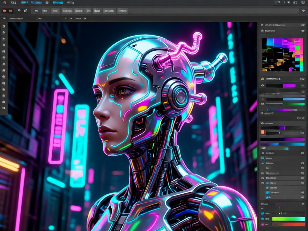
Task: Click the icon at the options bar's left end
Action: (4, 18)
